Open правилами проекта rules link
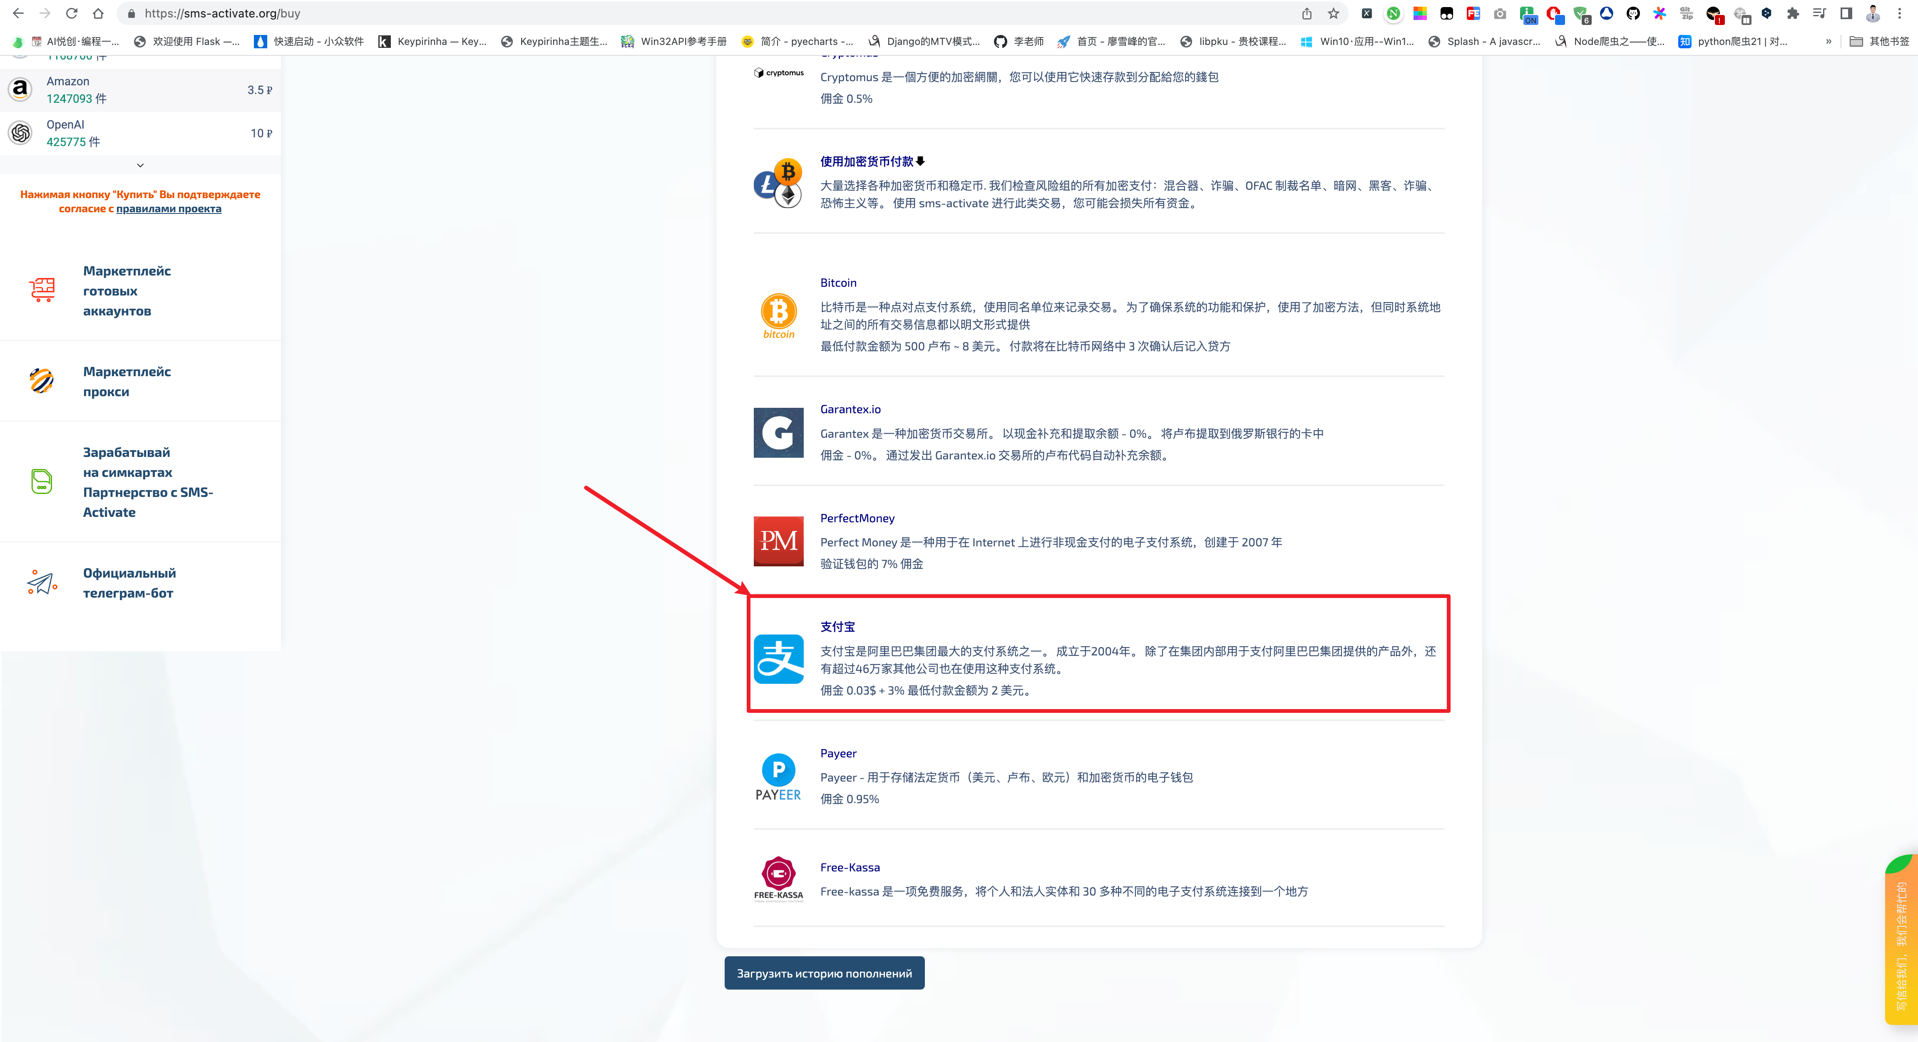Screen dimensions: 1918x1042 coord(168,208)
